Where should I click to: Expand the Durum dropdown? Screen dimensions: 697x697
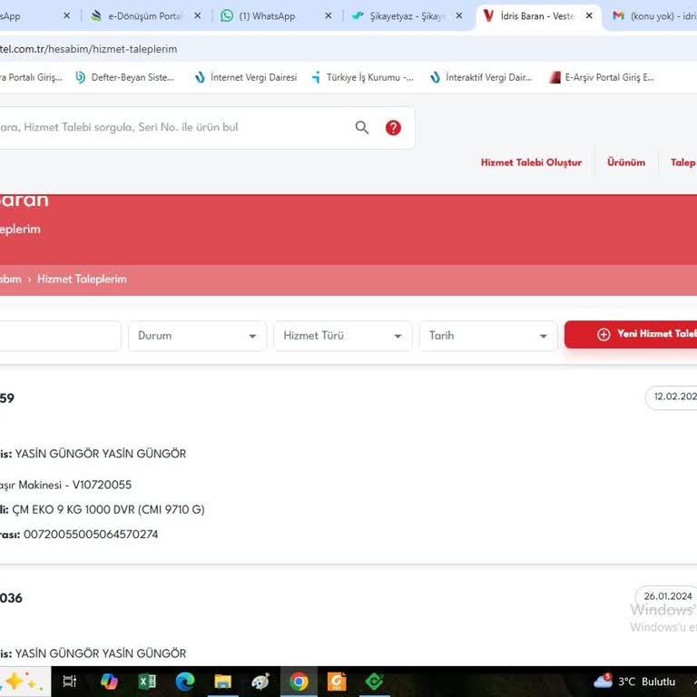pyautogui.click(x=197, y=336)
